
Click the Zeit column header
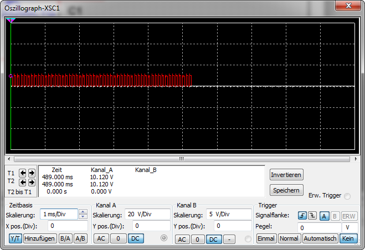pyautogui.click(x=57, y=170)
